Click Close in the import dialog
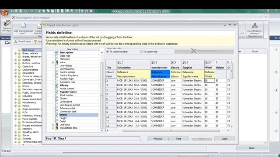This screenshot has width=280, height=157. [x=224, y=139]
